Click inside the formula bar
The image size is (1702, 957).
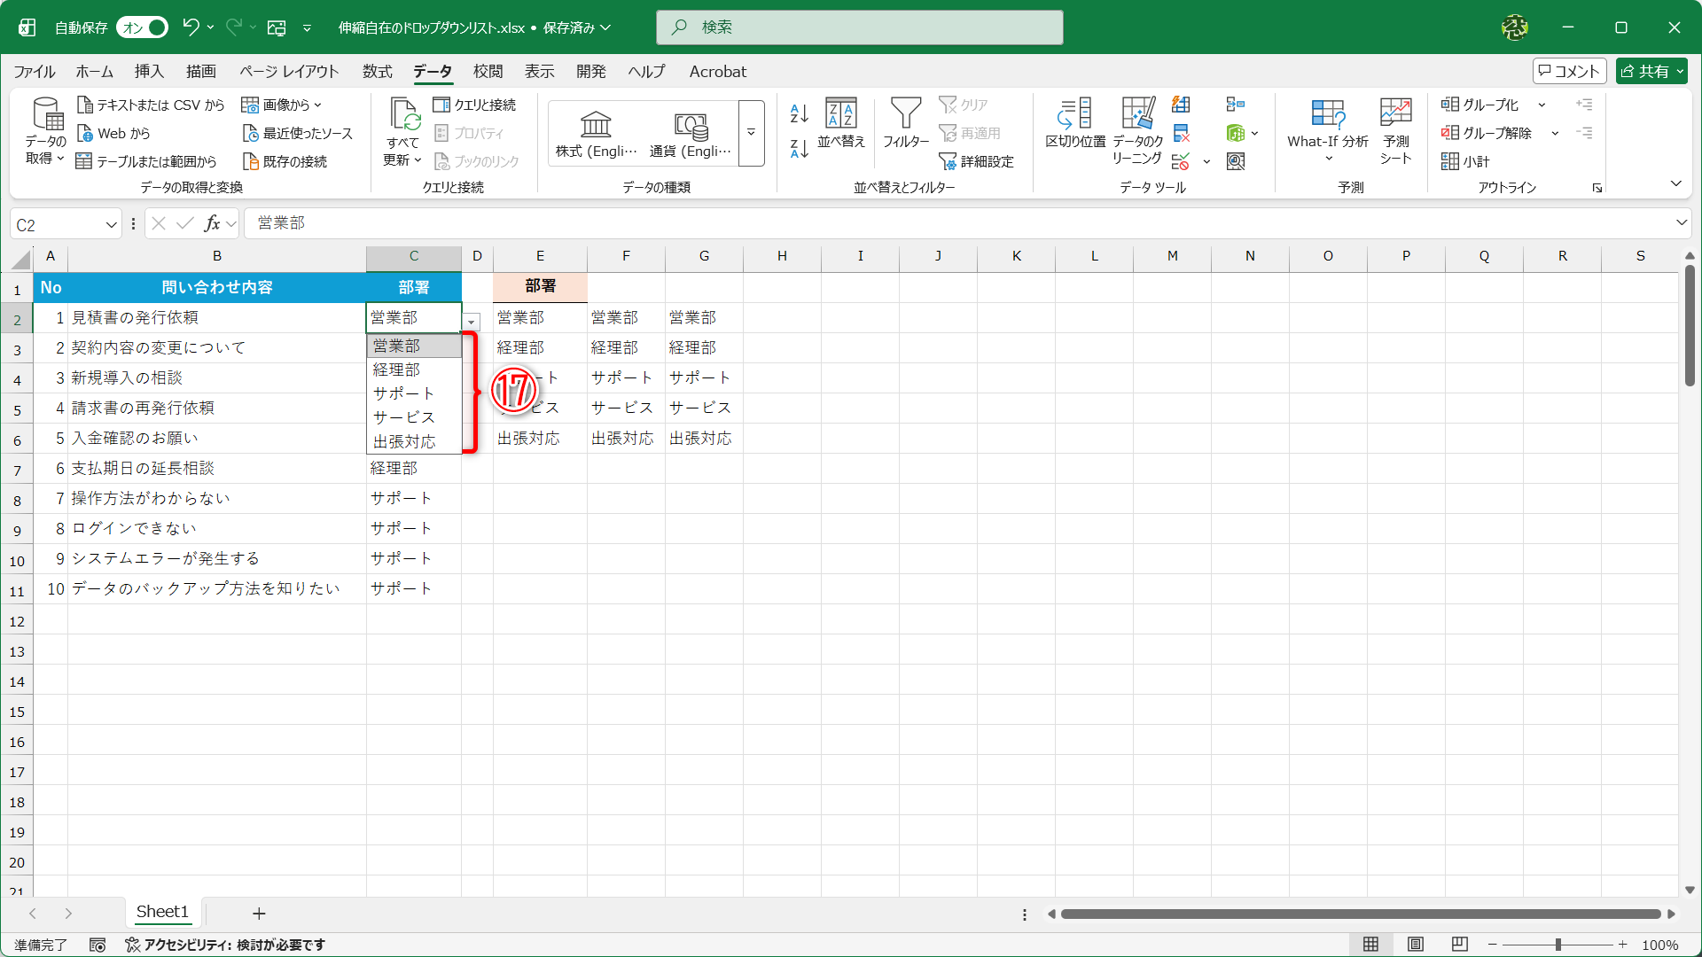(621, 223)
